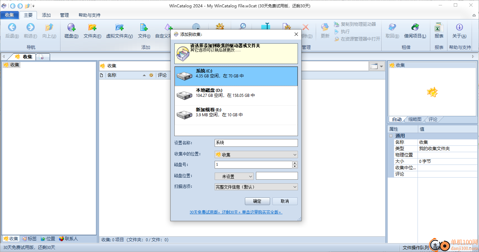The width and height of the screenshot is (479, 252).
Task: Click the quick access Back arrow in title bar
Action: click(12, 6)
